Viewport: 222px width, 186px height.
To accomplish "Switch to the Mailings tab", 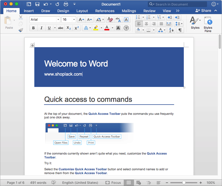I will pyautogui.click(x=129, y=11).
